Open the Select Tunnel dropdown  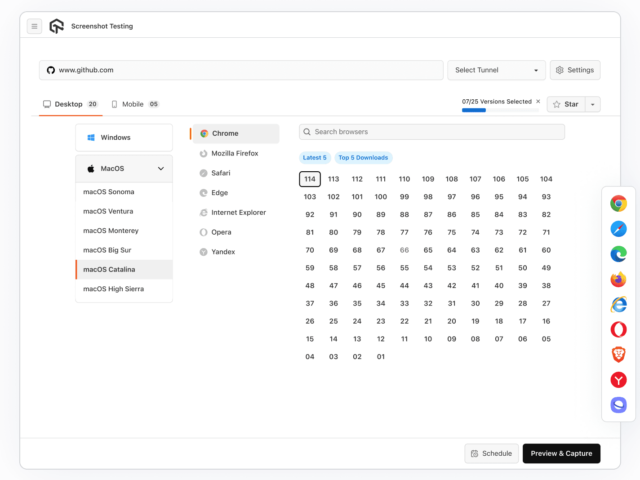[496, 70]
